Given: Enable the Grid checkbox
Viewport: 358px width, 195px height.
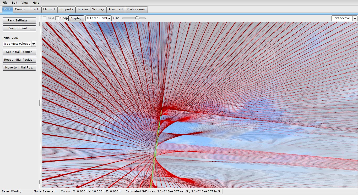Looking at the screenshot, I should (x=45, y=18).
